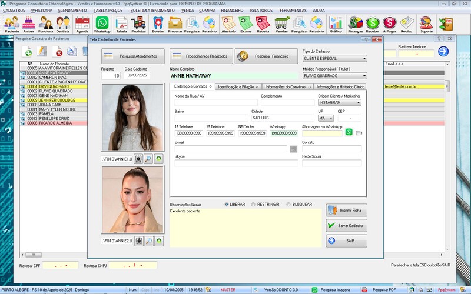Click the Salvar Cadastro button

pos(346,225)
